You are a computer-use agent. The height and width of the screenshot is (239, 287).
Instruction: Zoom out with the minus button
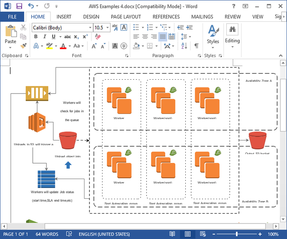tap(214, 234)
